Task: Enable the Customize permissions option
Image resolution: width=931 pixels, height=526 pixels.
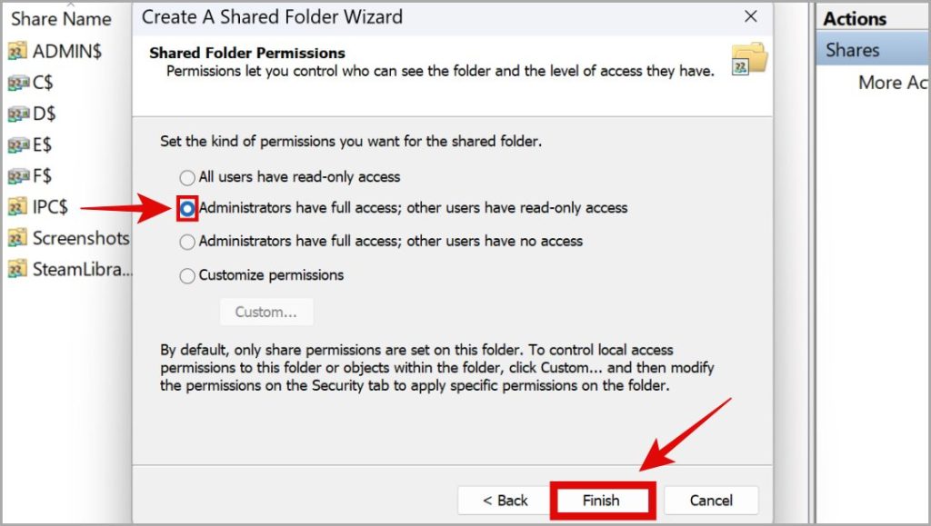Action: click(x=187, y=274)
